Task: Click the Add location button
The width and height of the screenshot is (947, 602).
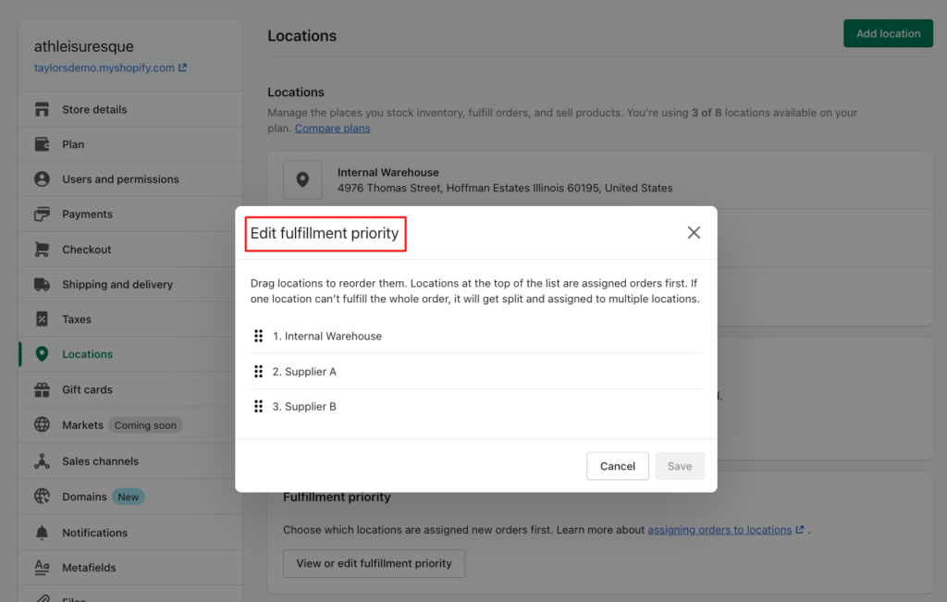Action: point(888,32)
